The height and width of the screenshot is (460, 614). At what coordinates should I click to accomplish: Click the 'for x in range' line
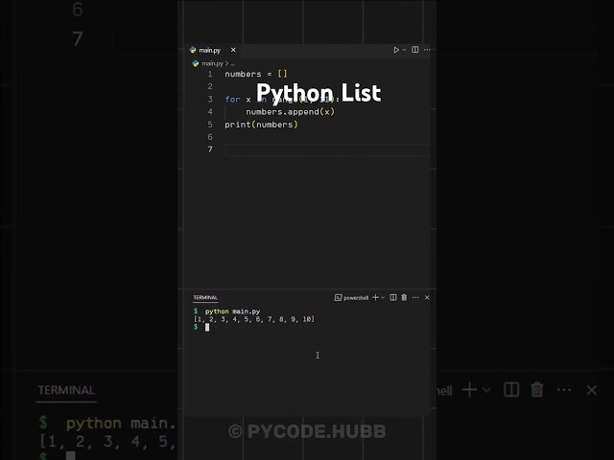(x=282, y=100)
